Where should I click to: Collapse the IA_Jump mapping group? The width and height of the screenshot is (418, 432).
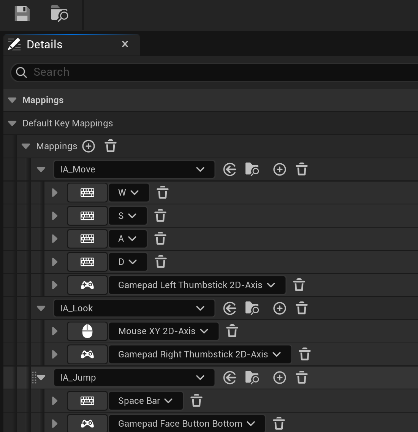(41, 378)
